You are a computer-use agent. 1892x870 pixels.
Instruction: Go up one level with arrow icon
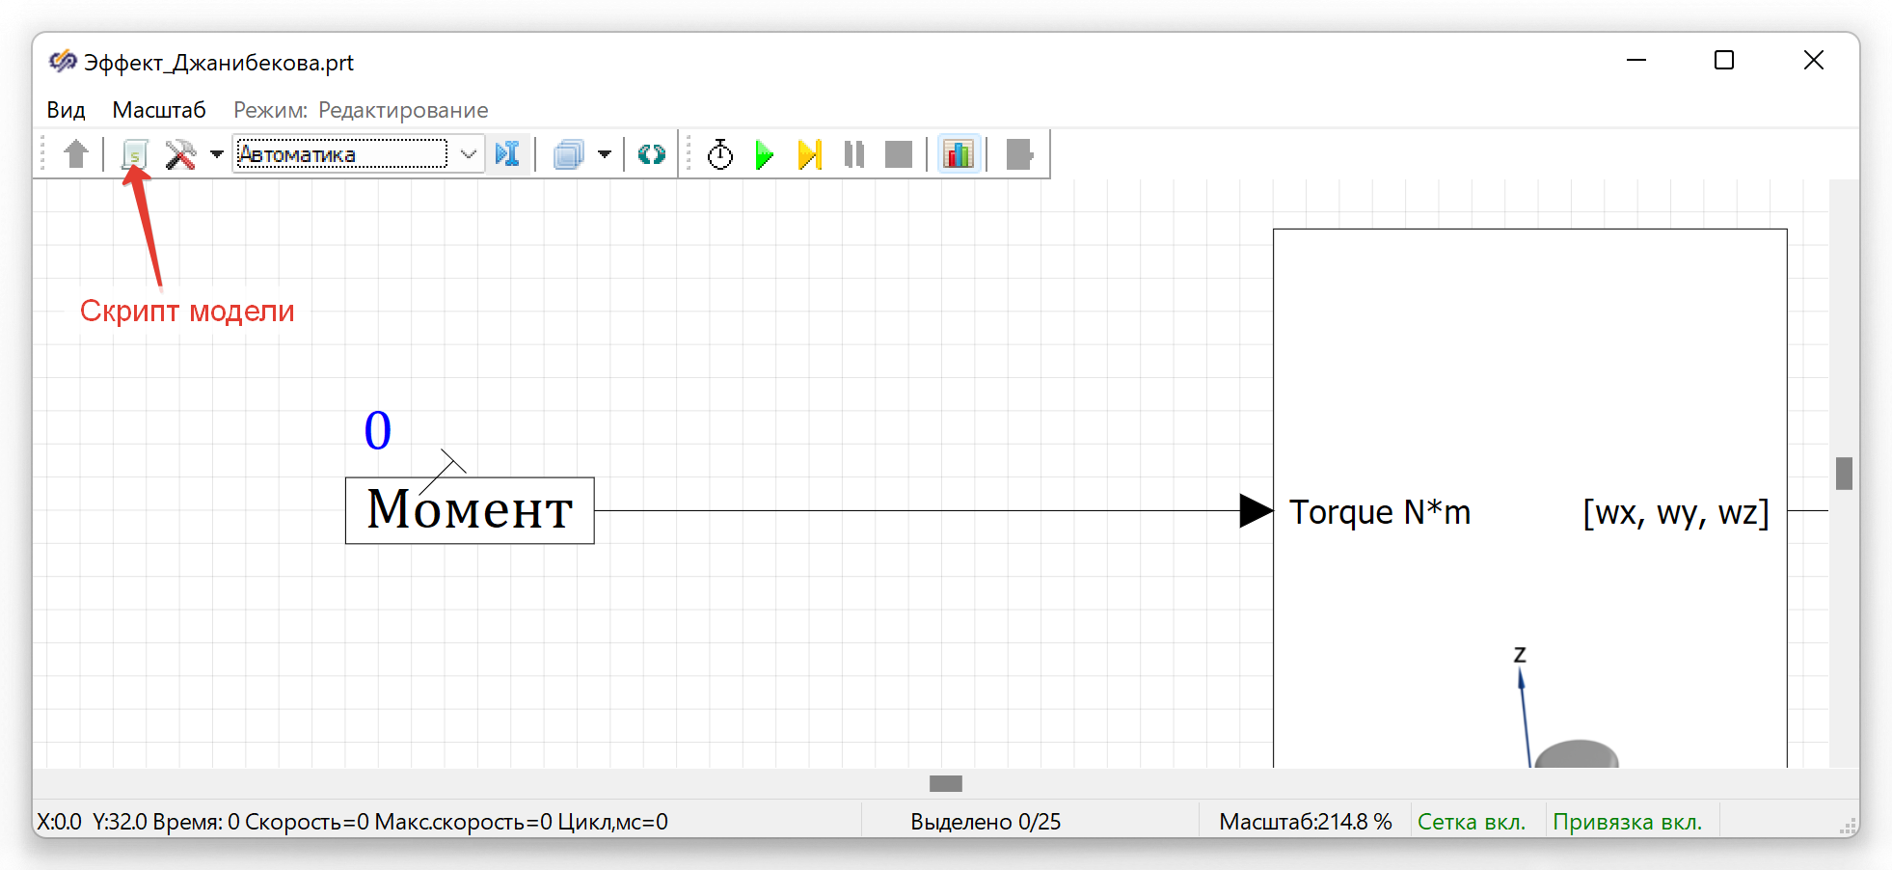click(76, 154)
